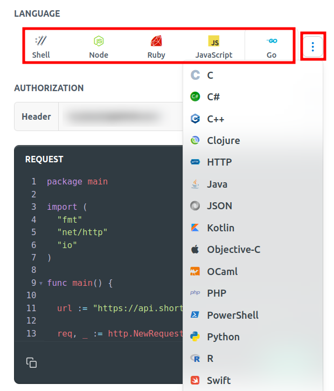Click the Kotlin icon in list
This screenshot has width=334, height=391.
[196, 228]
